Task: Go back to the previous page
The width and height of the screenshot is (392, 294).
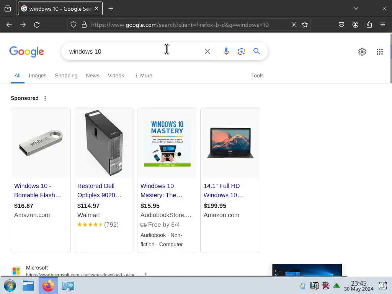Action: coord(9,25)
